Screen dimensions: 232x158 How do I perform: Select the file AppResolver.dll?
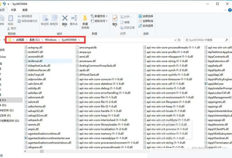pos(218,125)
